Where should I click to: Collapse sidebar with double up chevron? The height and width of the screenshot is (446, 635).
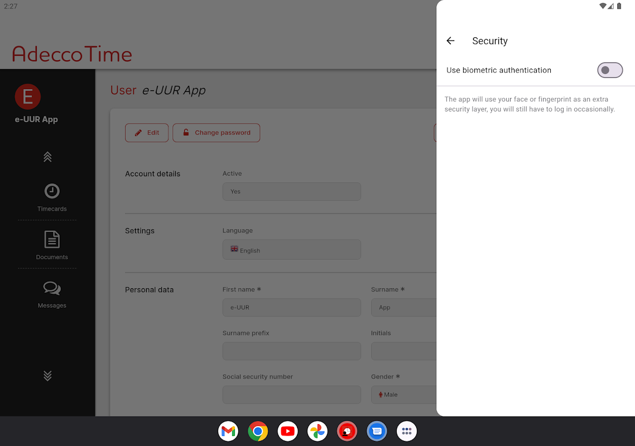[47, 157]
